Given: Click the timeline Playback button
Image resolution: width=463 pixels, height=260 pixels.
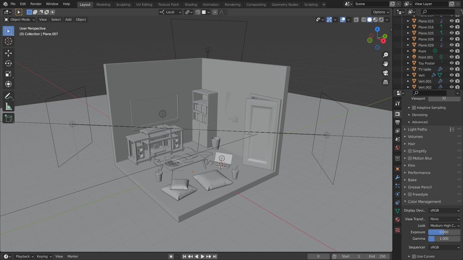Looking at the screenshot, I should coord(25,257).
